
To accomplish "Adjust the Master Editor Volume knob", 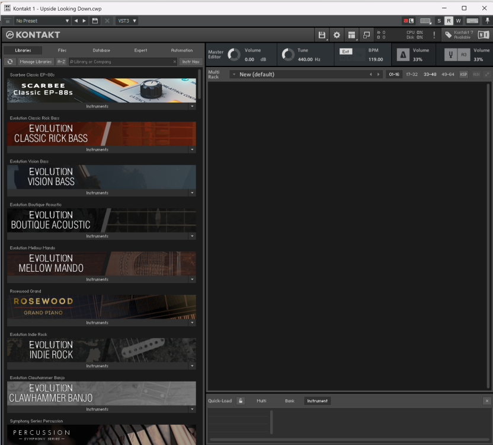I will pyautogui.click(x=234, y=55).
